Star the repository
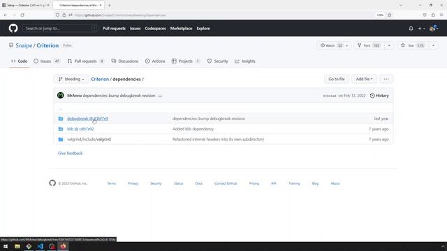This screenshot has width=447, height=251. click(413, 45)
